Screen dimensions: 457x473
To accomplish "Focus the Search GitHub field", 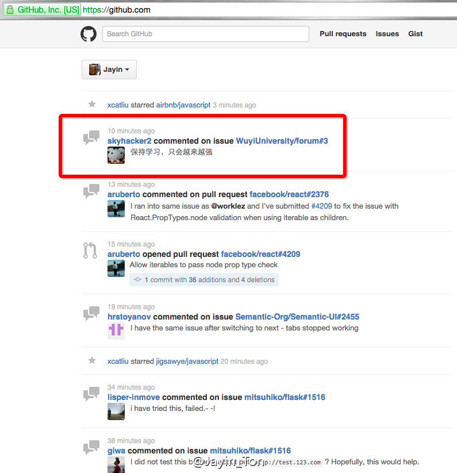I will pos(205,34).
